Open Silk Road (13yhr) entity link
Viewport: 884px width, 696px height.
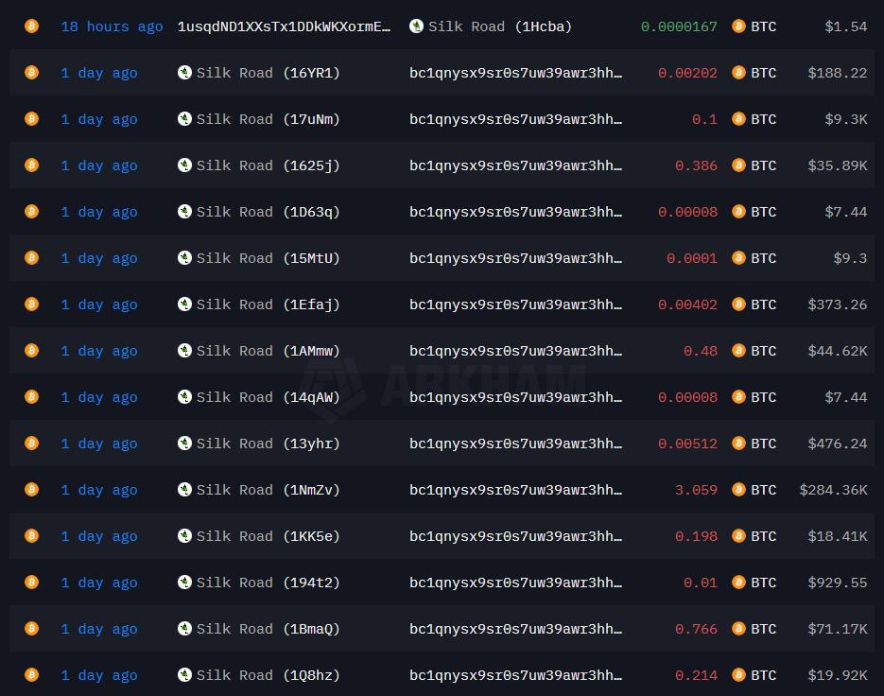click(268, 444)
